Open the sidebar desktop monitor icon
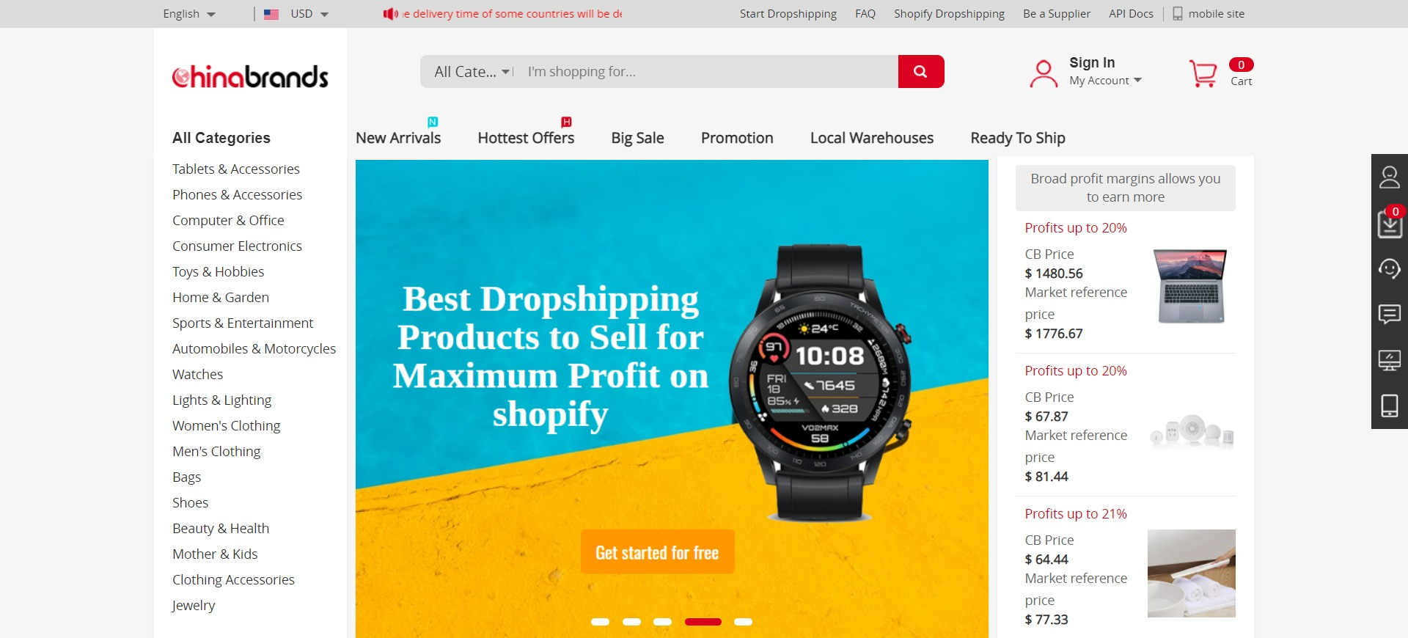The image size is (1408, 638). click(1390, 360)
